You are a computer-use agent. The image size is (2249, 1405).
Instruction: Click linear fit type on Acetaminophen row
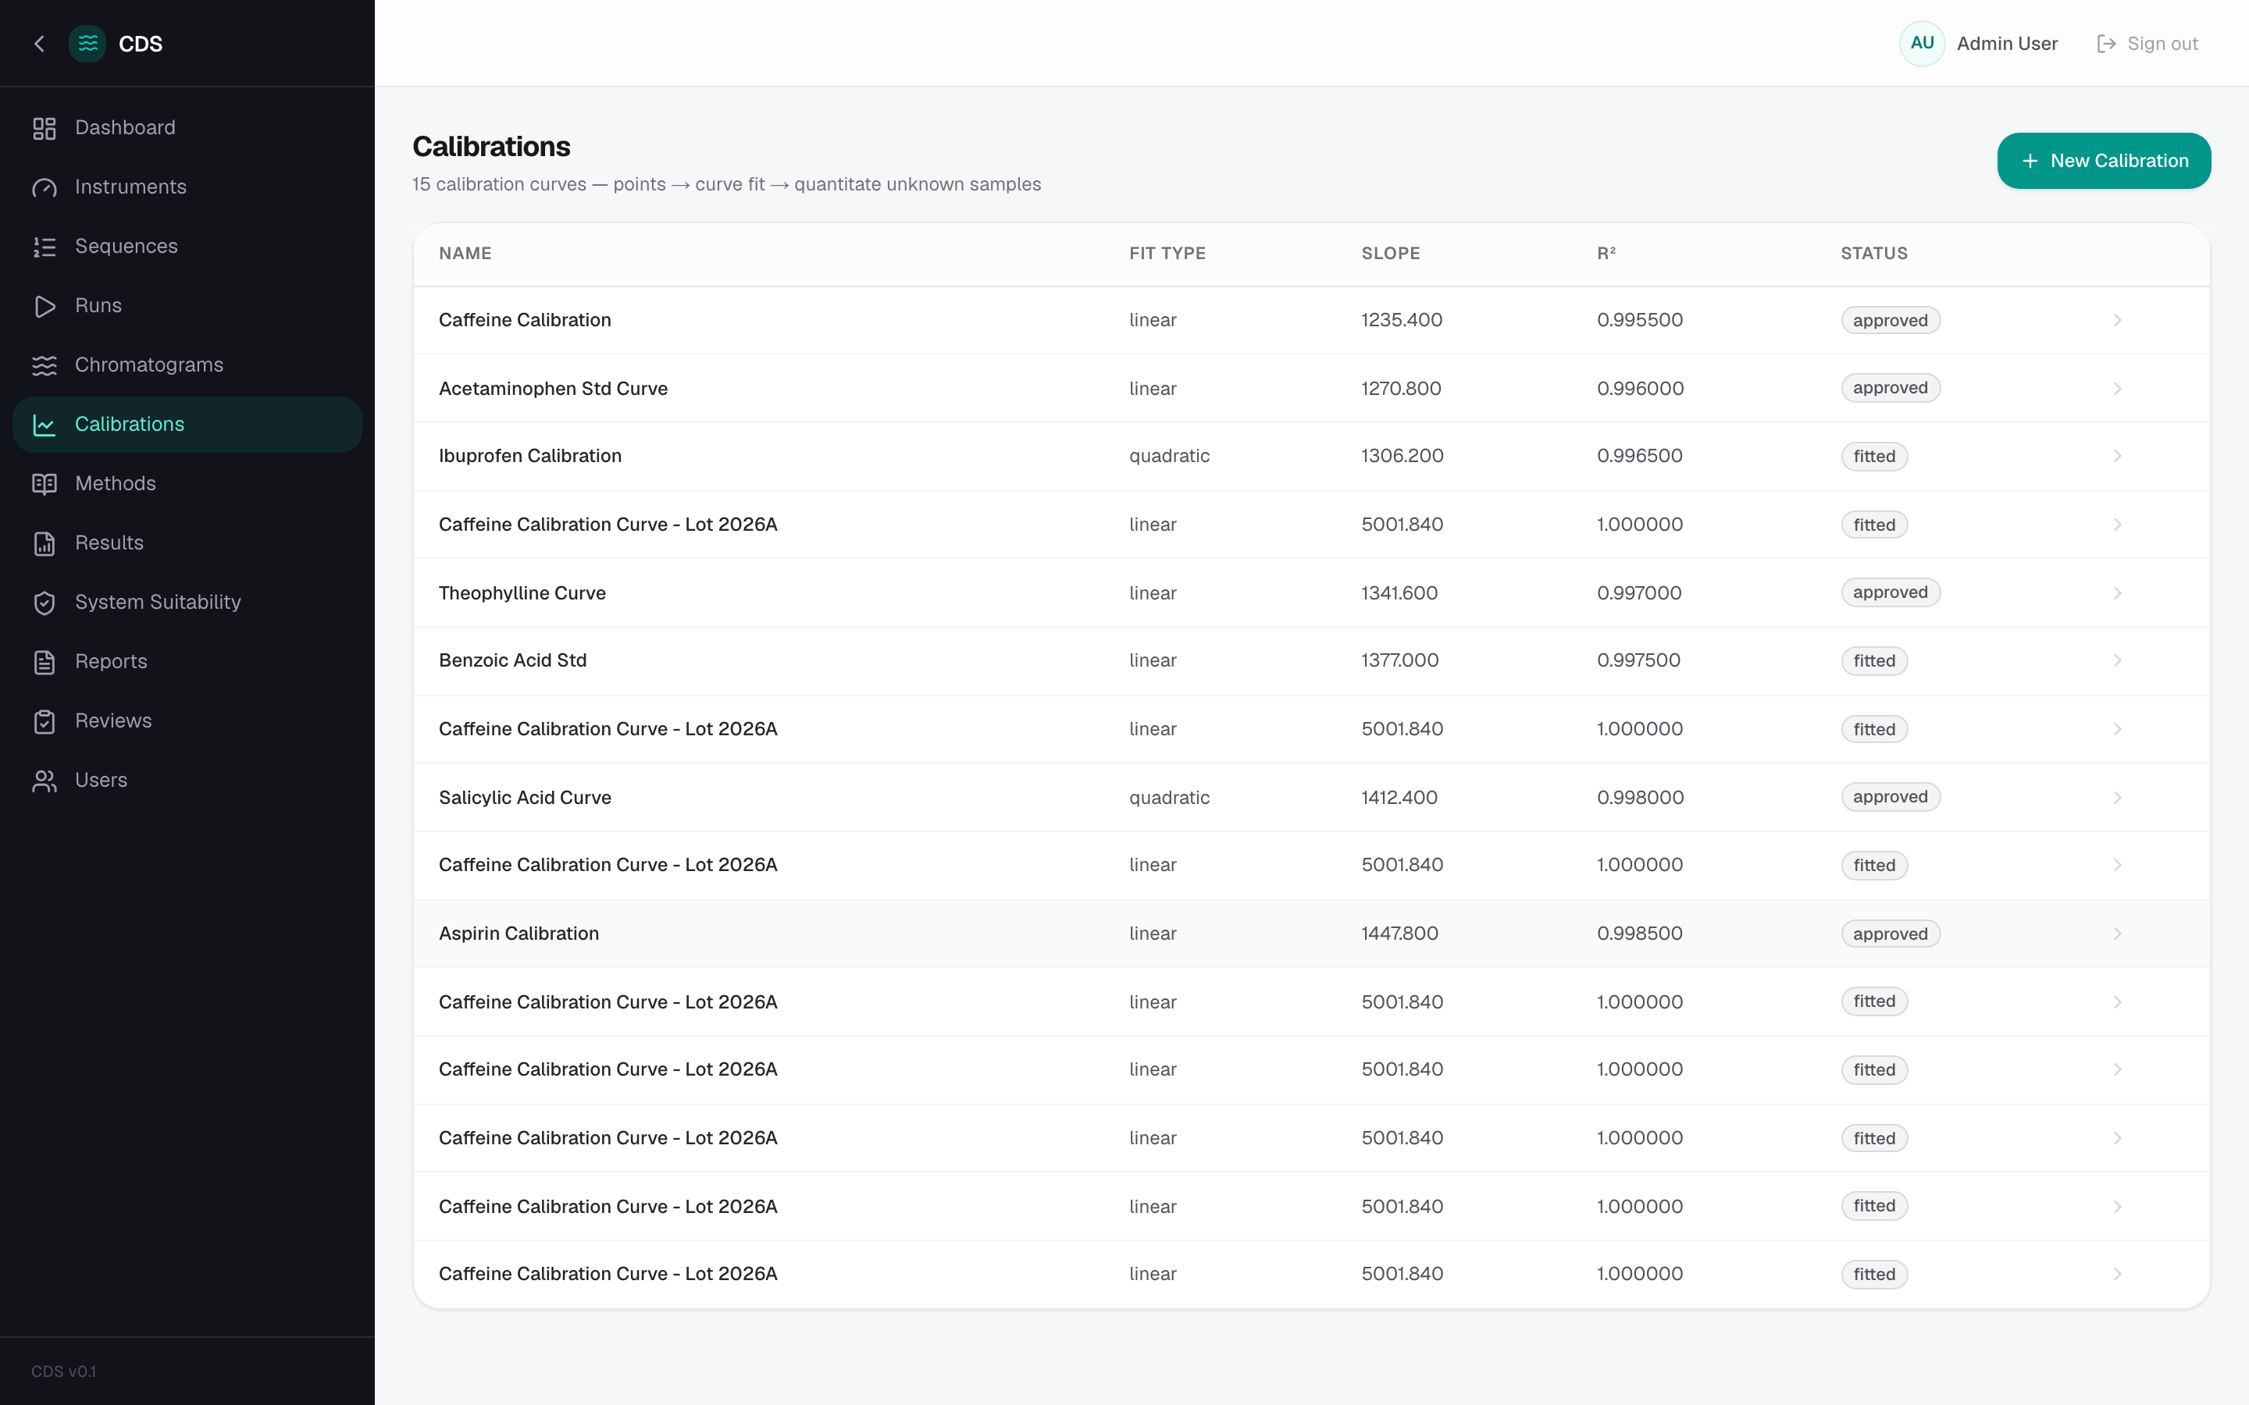click(1153, 389)
